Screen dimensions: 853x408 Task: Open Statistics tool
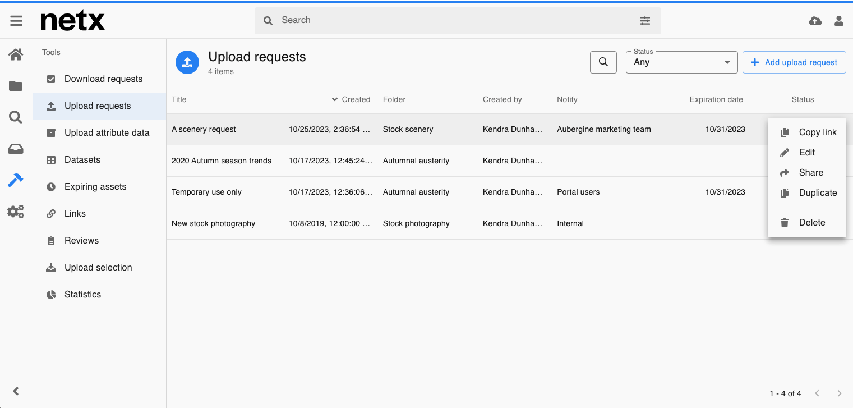99,295
